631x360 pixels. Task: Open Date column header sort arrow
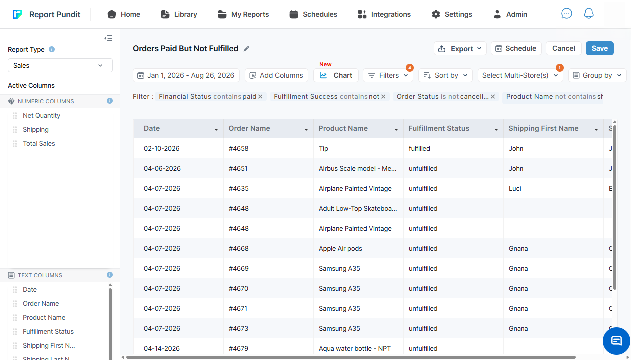(x=216, y=129)
